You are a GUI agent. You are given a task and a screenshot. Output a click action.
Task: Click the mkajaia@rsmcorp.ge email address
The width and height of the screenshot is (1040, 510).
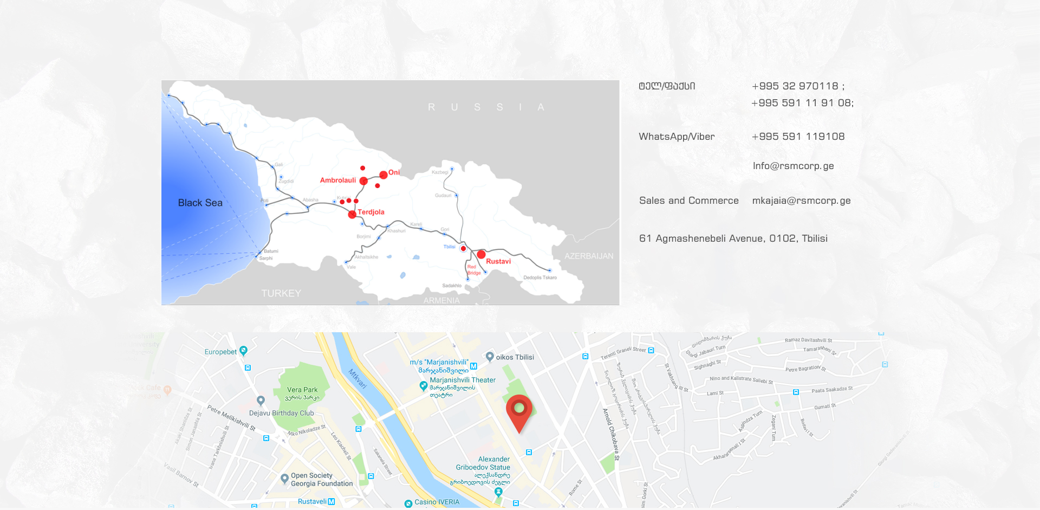coord(801,201)
